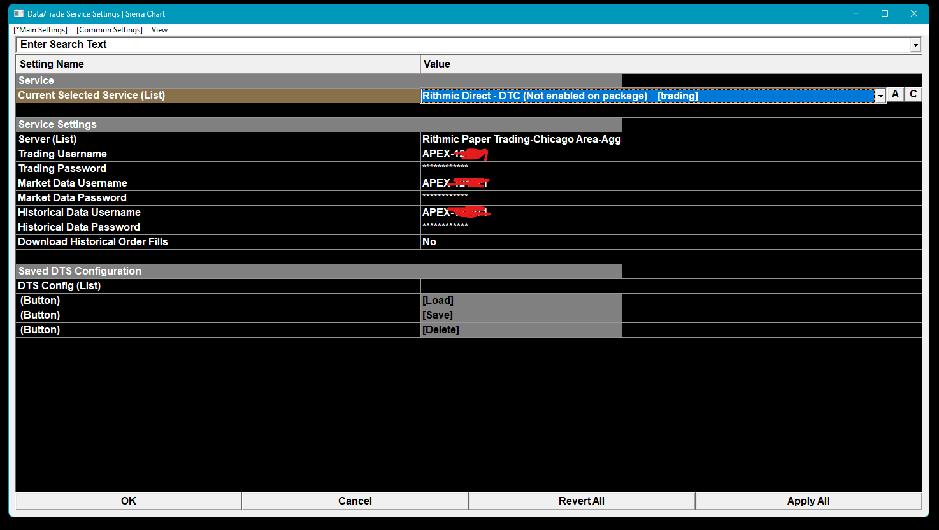This screenshot has width=939, height=530.
Task: Click the OK button
Action: 129,501
